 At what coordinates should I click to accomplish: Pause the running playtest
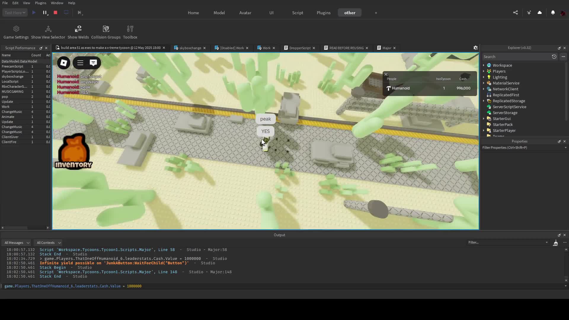point(45,12)
